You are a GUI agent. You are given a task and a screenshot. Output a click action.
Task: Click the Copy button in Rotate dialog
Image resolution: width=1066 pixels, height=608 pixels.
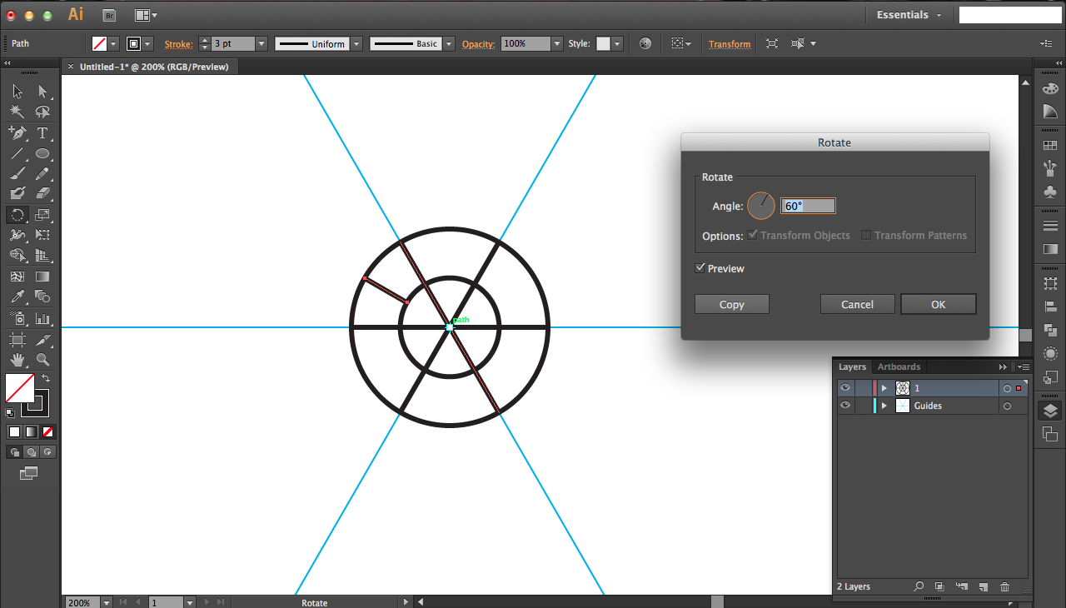coord(732,304)
